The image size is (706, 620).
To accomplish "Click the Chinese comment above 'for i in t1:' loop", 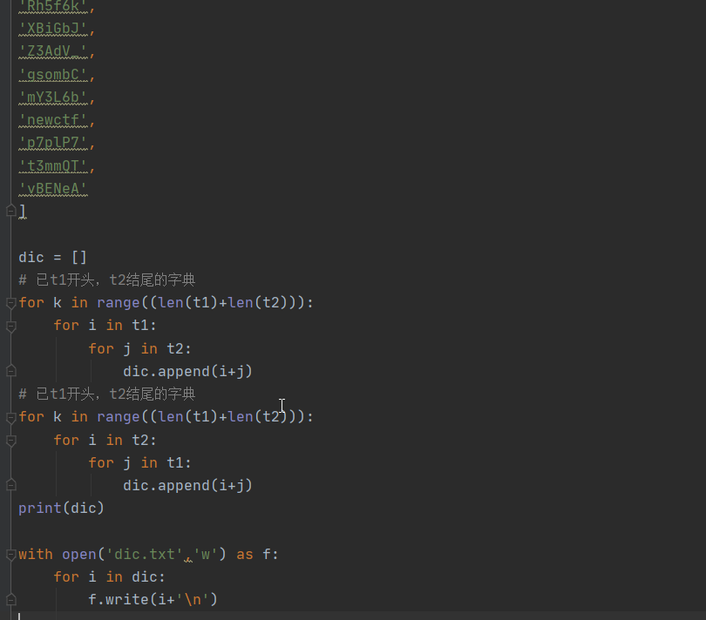I will tap(106, 280).
